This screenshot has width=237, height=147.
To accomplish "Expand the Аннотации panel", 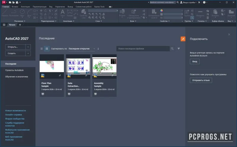I will point(69,21).
